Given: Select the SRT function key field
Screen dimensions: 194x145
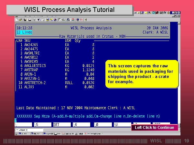Looking at the screenshot, I should 62,124.
